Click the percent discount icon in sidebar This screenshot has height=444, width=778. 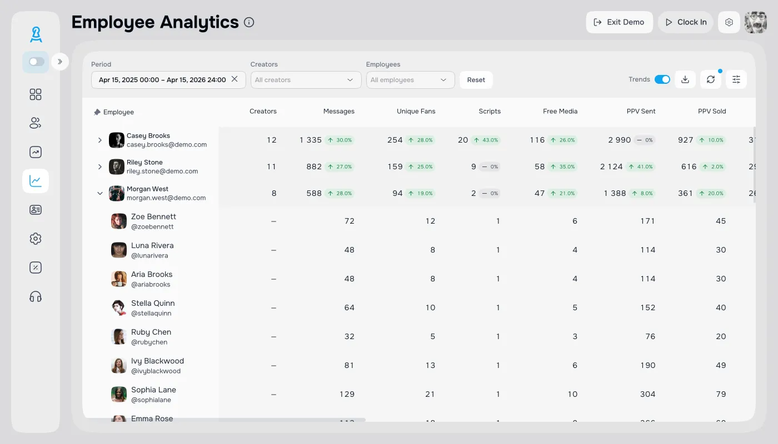pos(36,268)
